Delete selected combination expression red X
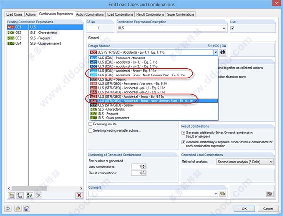The height and width of the screenshot is (216, 283). click(x=79, y=195)
